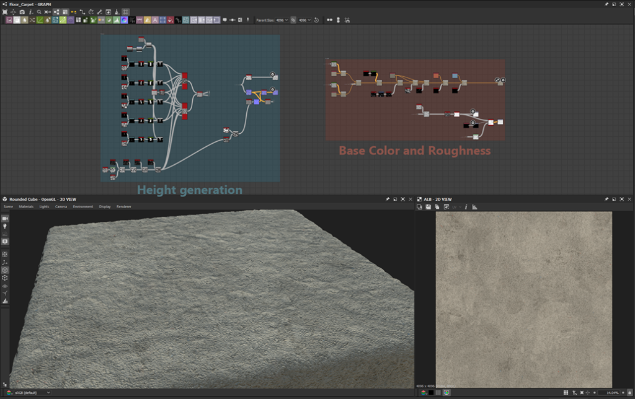Image resolution: width=635 pixels, height=399 pixels.
Task: Enable the grid snap icon in graph toolbar
Action: click(x=125, y=11)
